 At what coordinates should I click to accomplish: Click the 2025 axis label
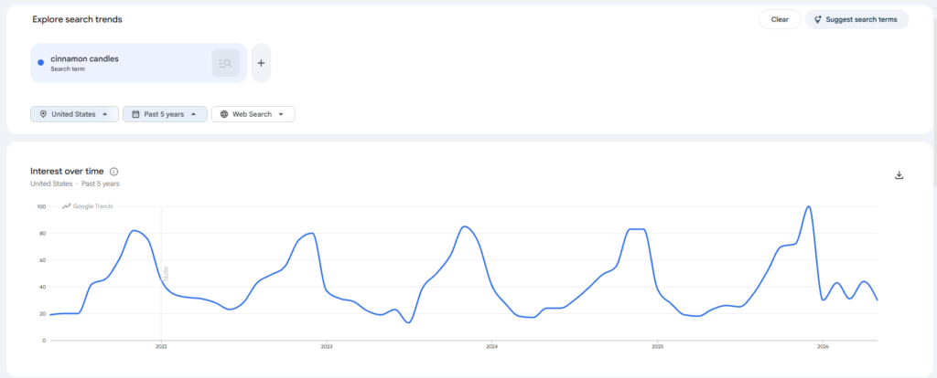click(x=657, y=346)
